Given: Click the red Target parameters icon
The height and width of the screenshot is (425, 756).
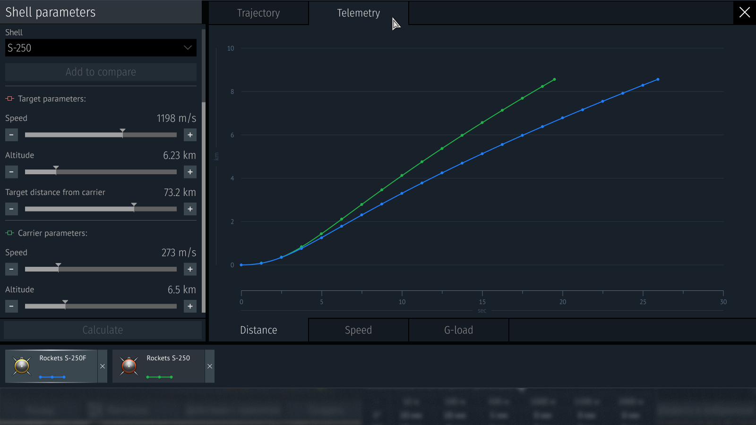Looking at the screenshot, I should 10,99.
